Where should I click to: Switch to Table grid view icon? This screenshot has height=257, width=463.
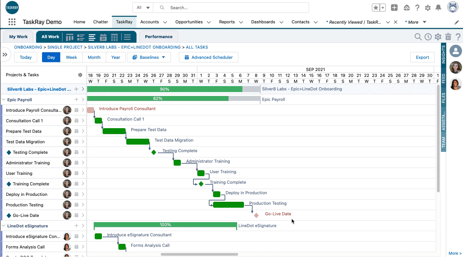click(114, 37)
